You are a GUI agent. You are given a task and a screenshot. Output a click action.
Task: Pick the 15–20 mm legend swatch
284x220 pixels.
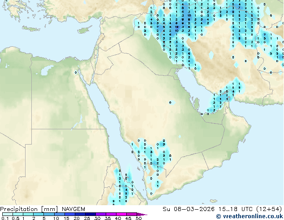pyautogui.click(x=70, y=214)
